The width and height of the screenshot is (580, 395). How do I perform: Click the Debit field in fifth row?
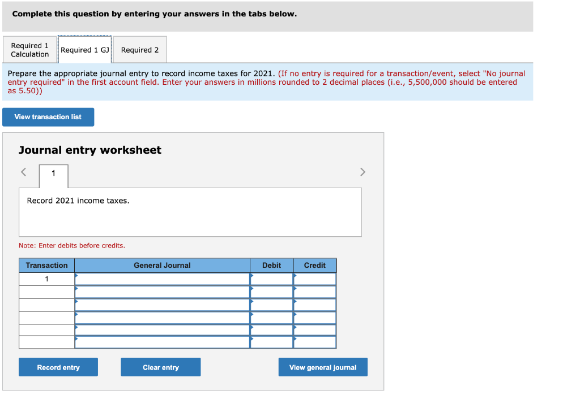point(271,330)
